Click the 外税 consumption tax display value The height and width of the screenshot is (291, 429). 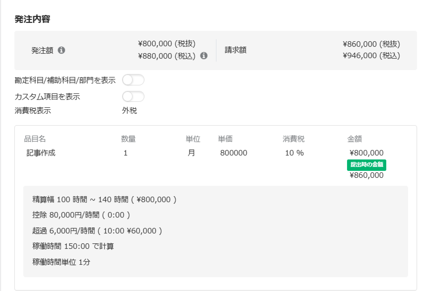tap(130, 111)
